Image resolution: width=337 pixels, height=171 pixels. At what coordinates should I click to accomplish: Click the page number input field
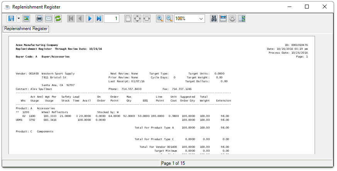click(112, 19)
